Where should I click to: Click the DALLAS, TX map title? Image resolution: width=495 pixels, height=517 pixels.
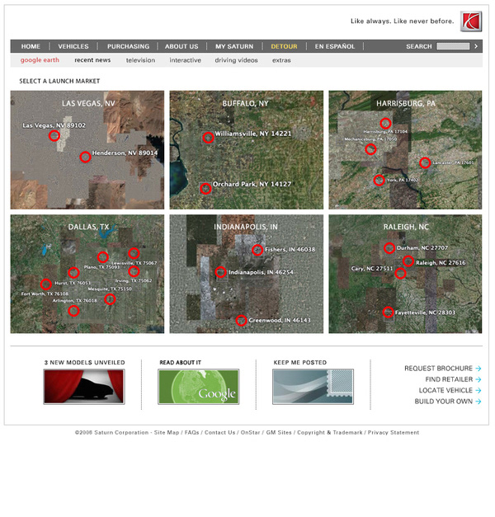point(88,228)
